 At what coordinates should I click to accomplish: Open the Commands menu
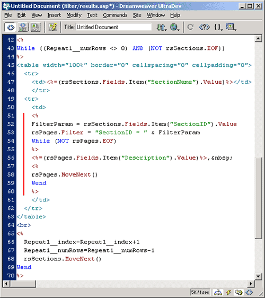(x=115, y=15)
